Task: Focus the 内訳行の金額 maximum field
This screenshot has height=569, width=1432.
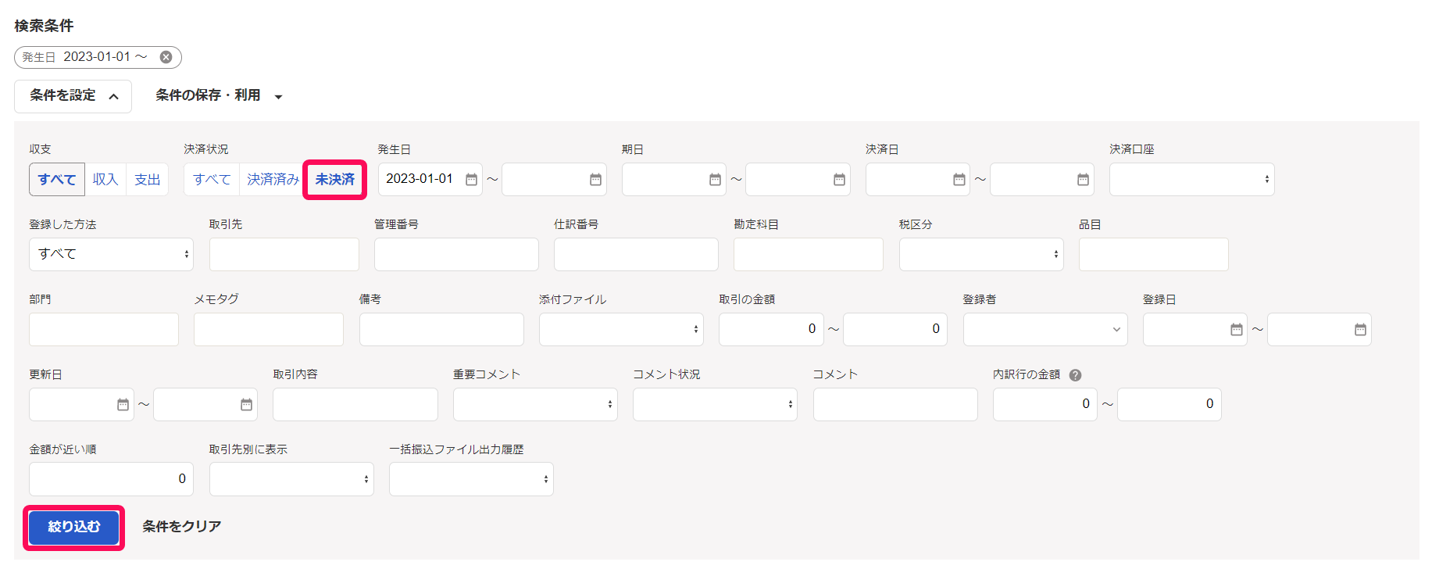Action: point(1170,405)
